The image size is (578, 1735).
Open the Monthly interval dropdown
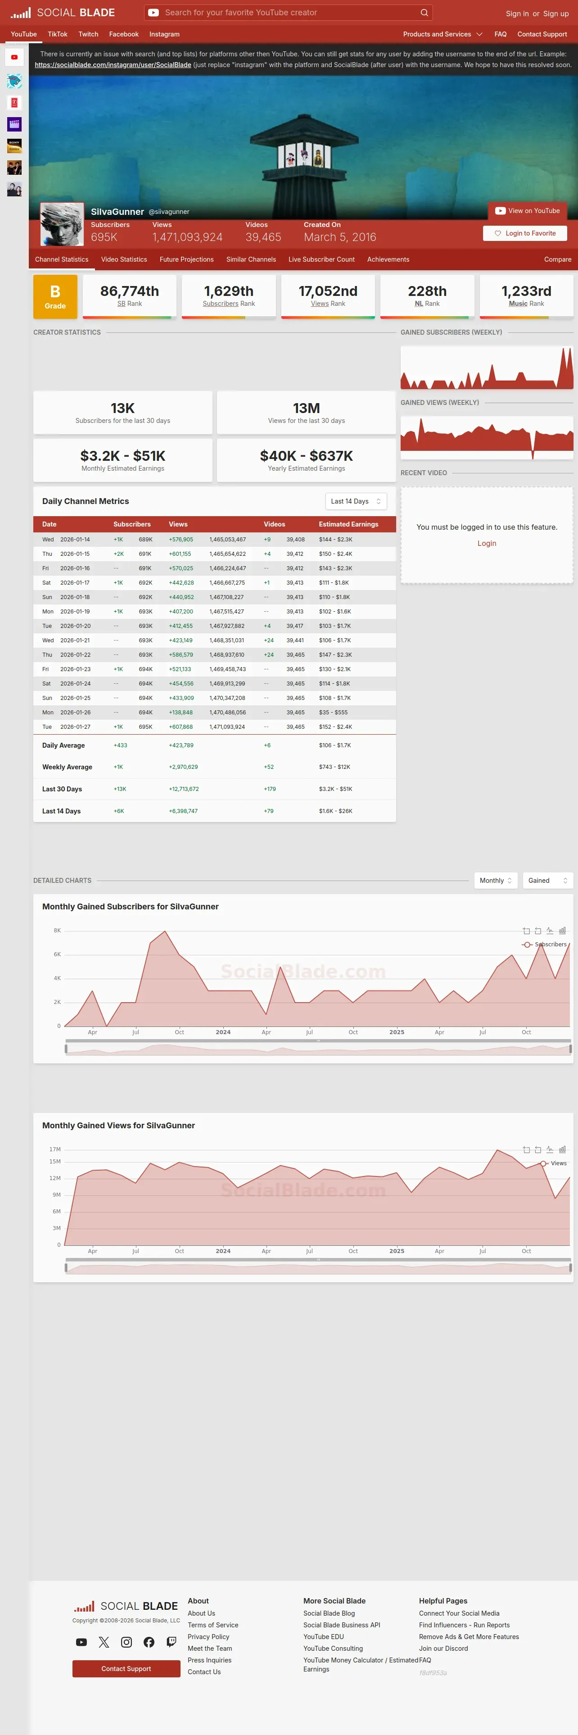pos(496,880)
